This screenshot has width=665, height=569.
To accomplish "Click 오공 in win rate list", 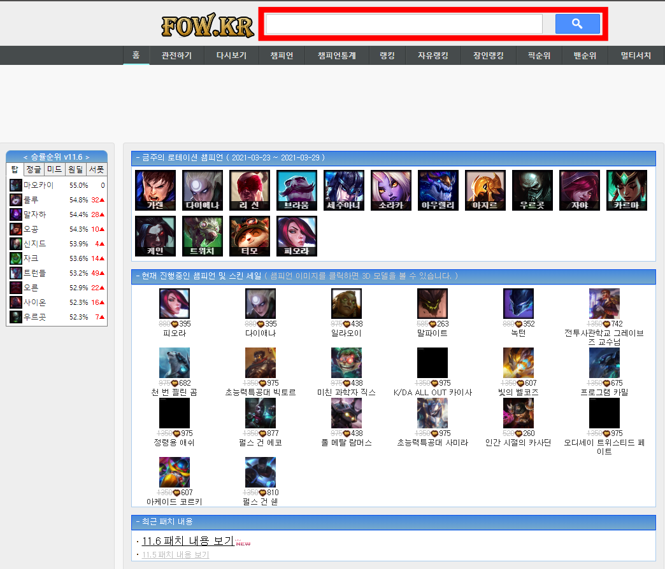I will (x=31, y=228).
